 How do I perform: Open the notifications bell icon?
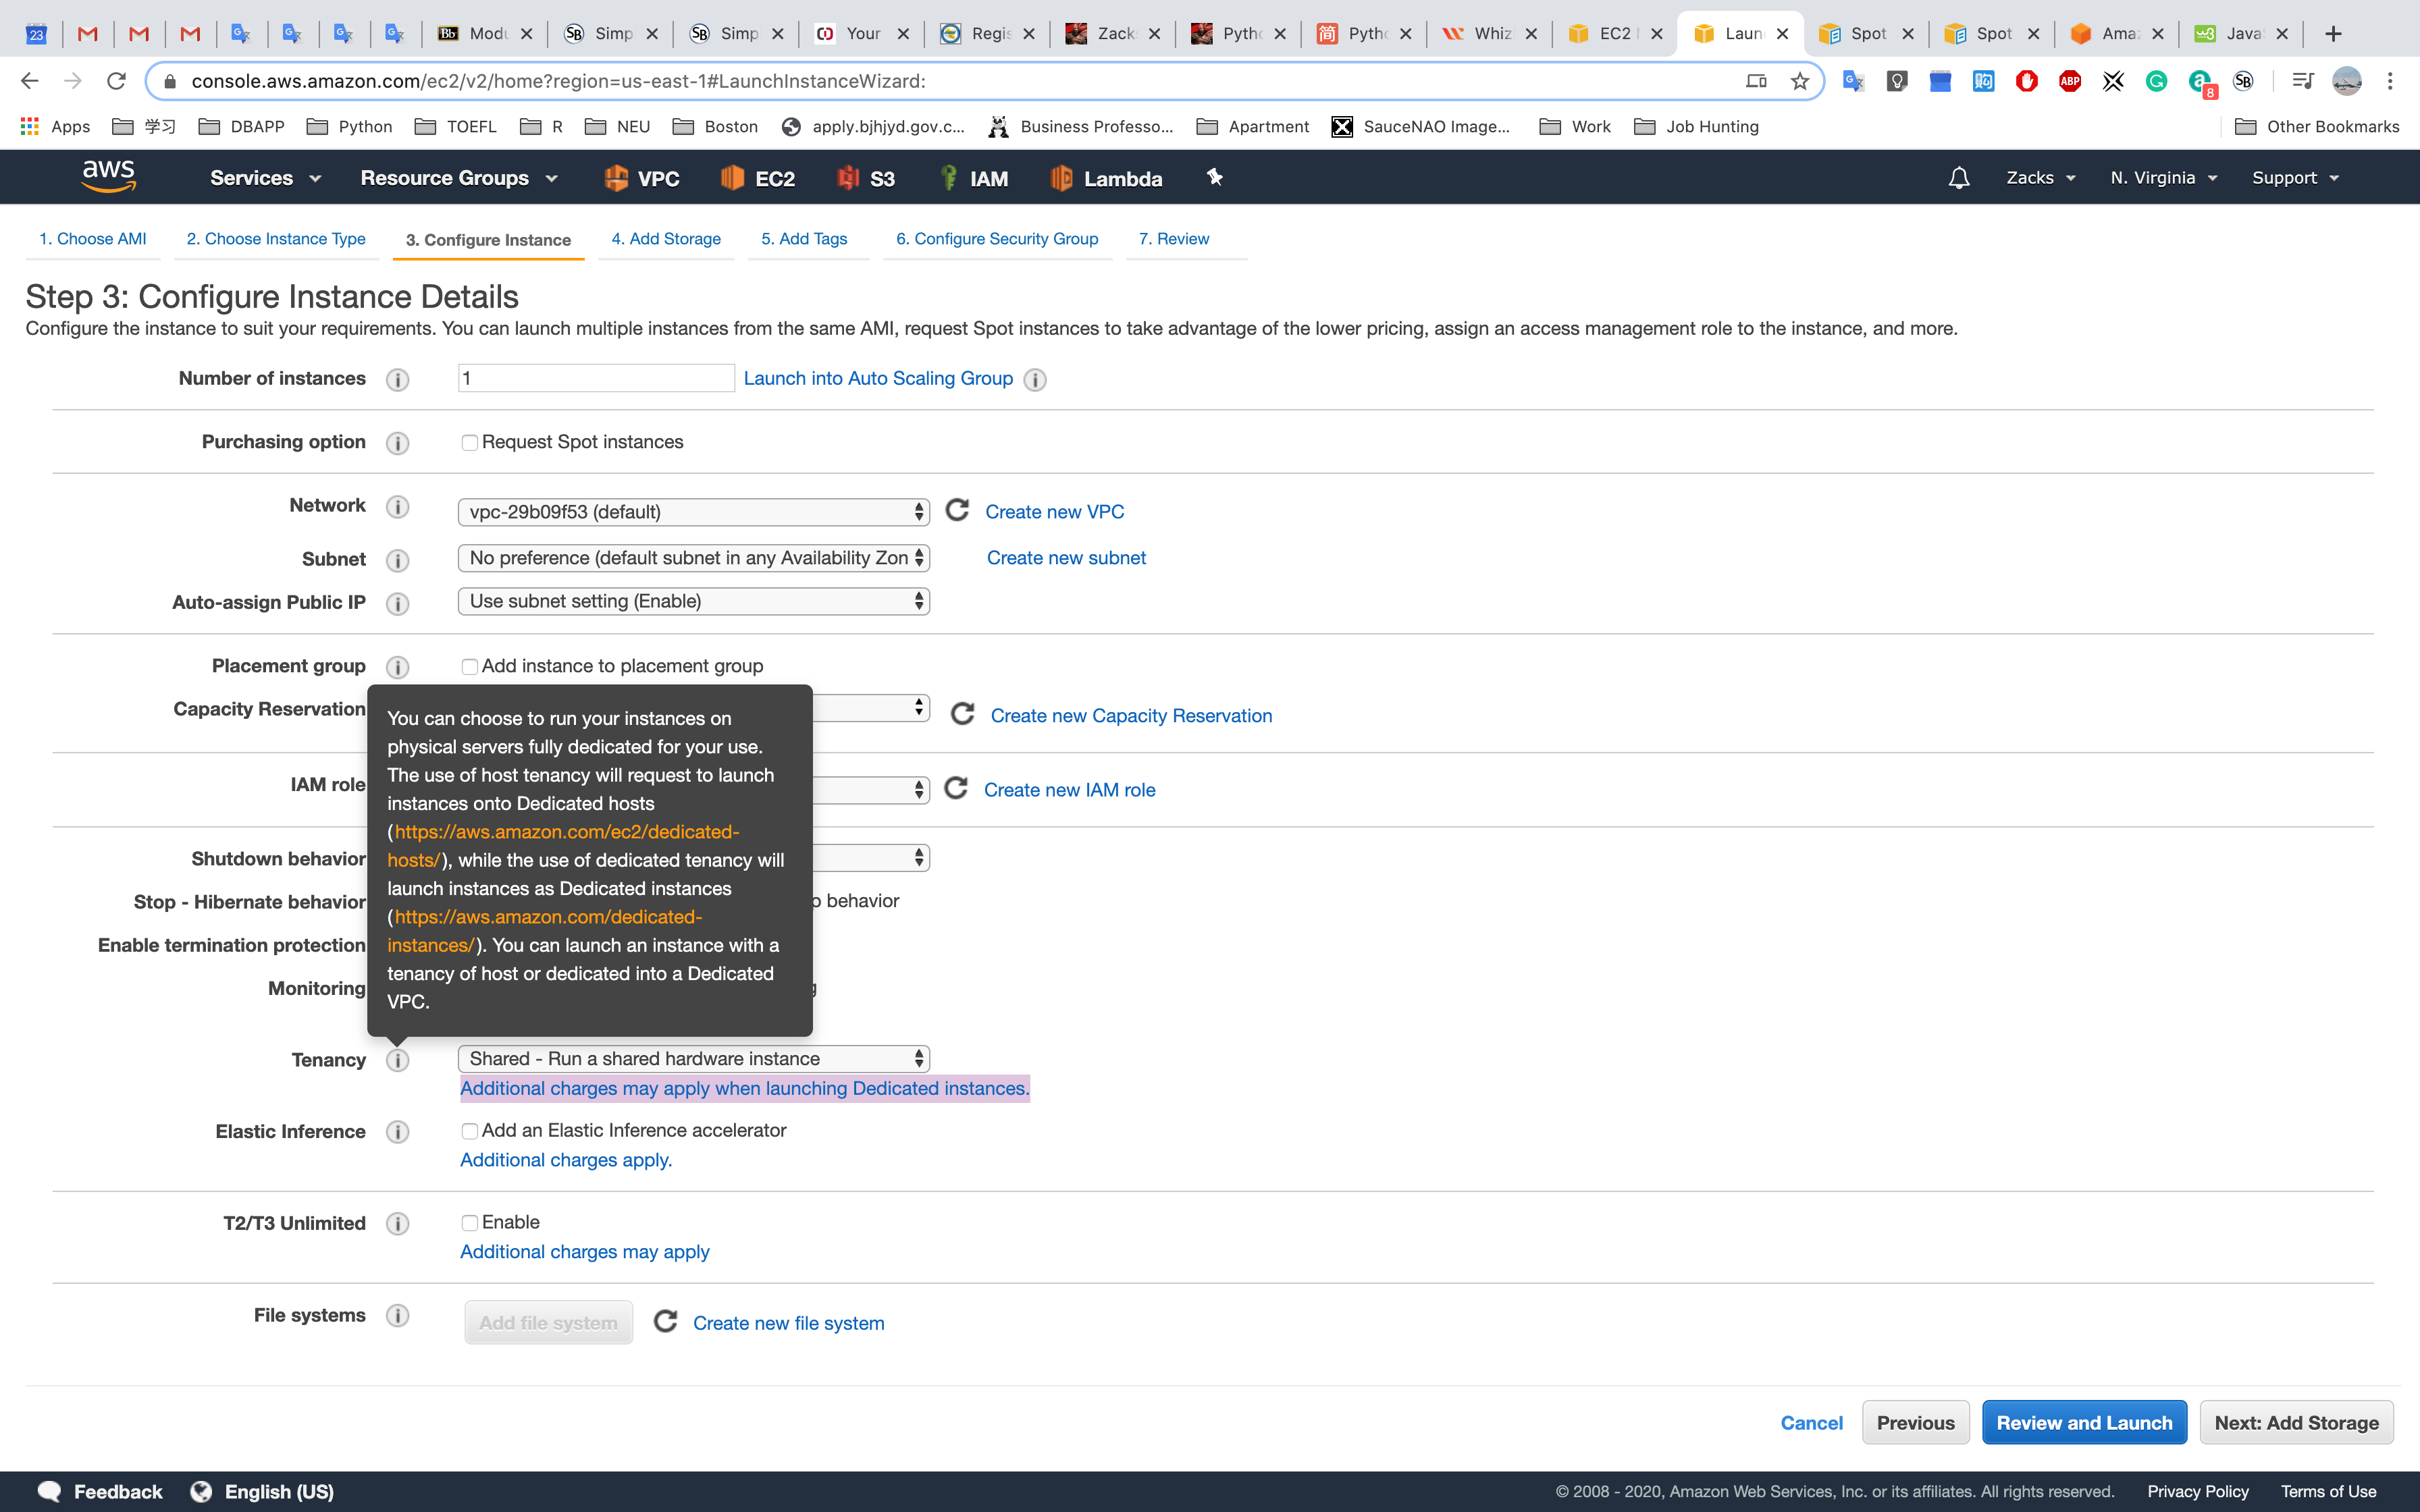tap(1958, 178)
